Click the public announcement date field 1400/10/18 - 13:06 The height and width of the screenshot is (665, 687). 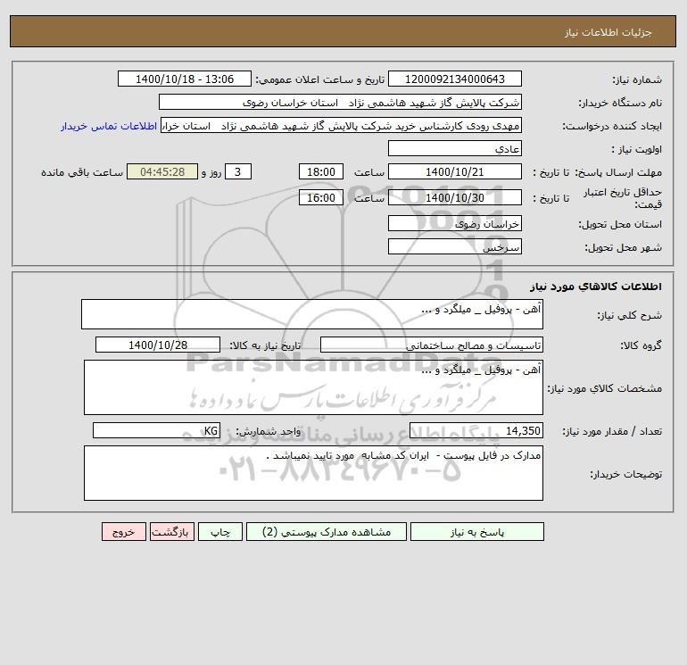(185, 79)
